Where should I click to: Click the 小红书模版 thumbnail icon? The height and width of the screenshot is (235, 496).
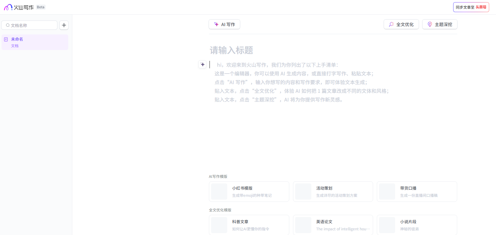219,192
